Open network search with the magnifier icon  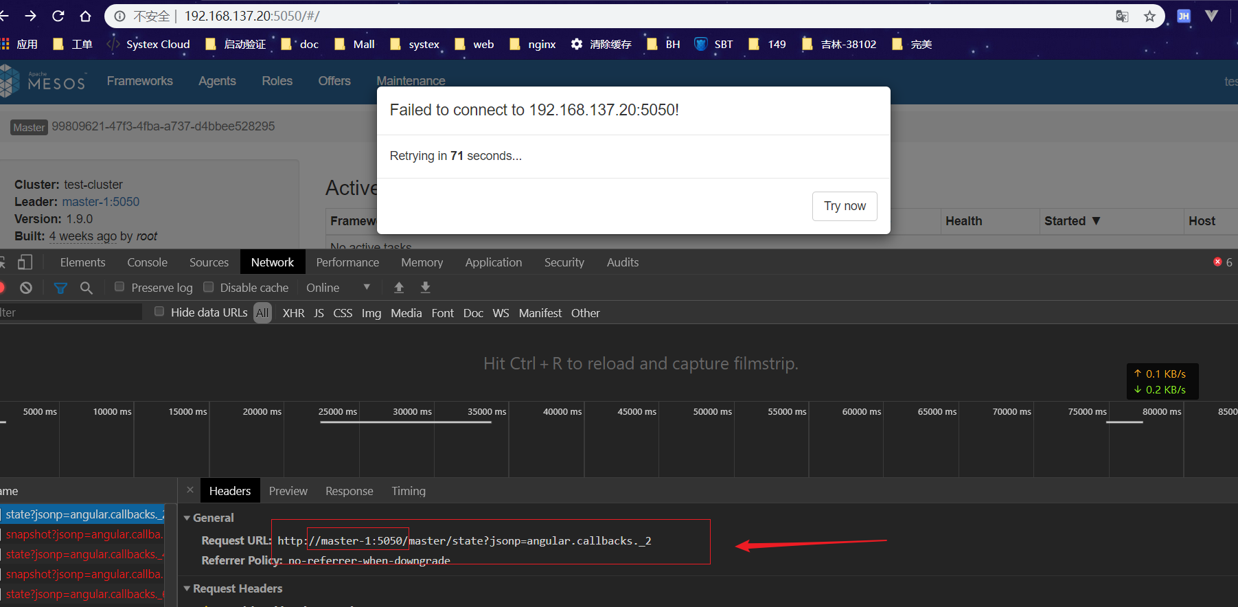pos(87,288)
